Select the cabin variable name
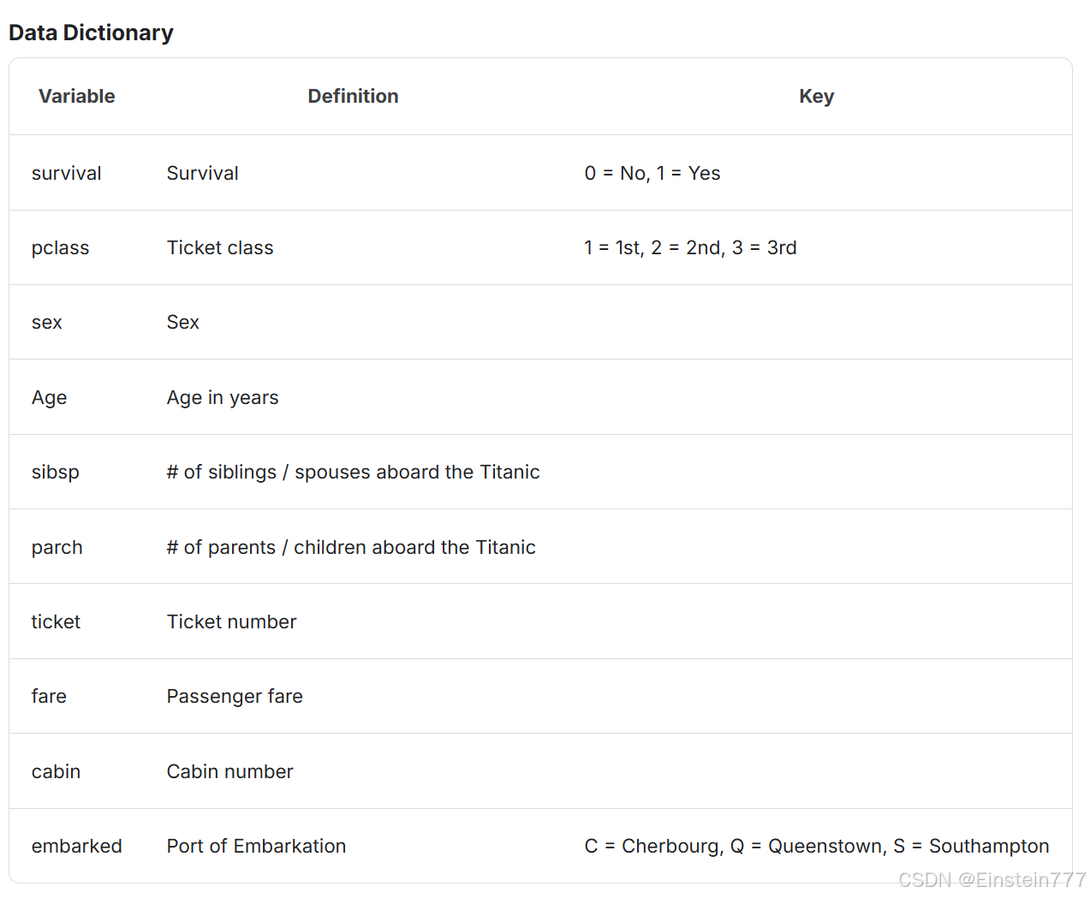 (x=56, y=771)
